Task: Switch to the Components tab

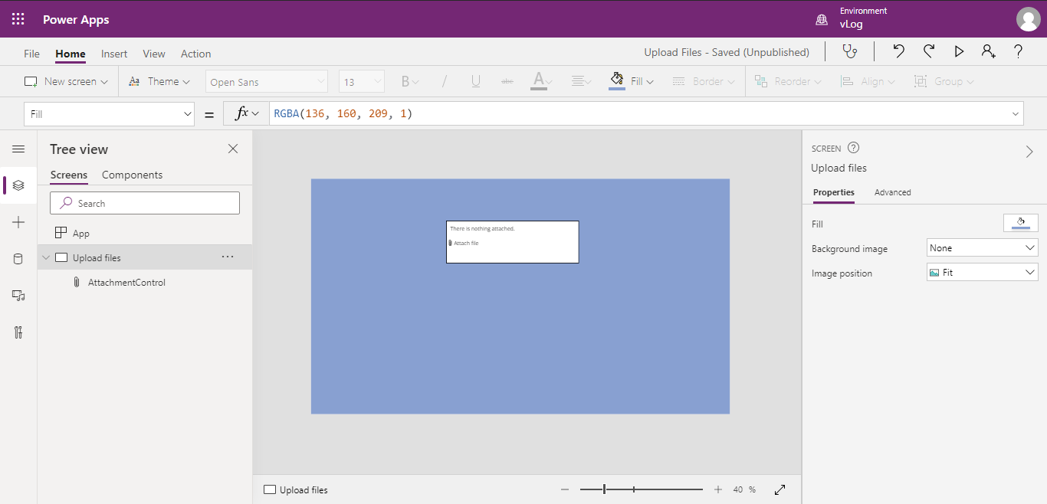Action: (x=131, y=175)
